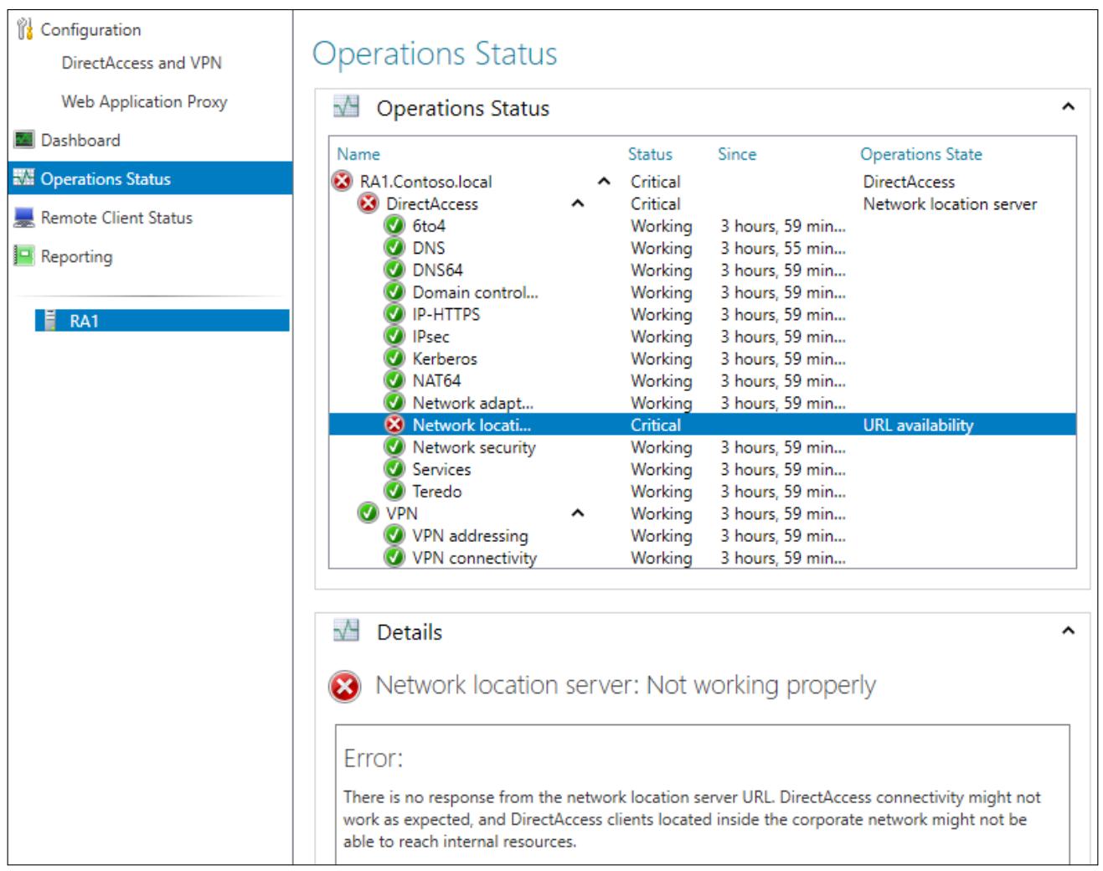
Task: Collapse the DirectAccess component group
Action: pos(578,204)
